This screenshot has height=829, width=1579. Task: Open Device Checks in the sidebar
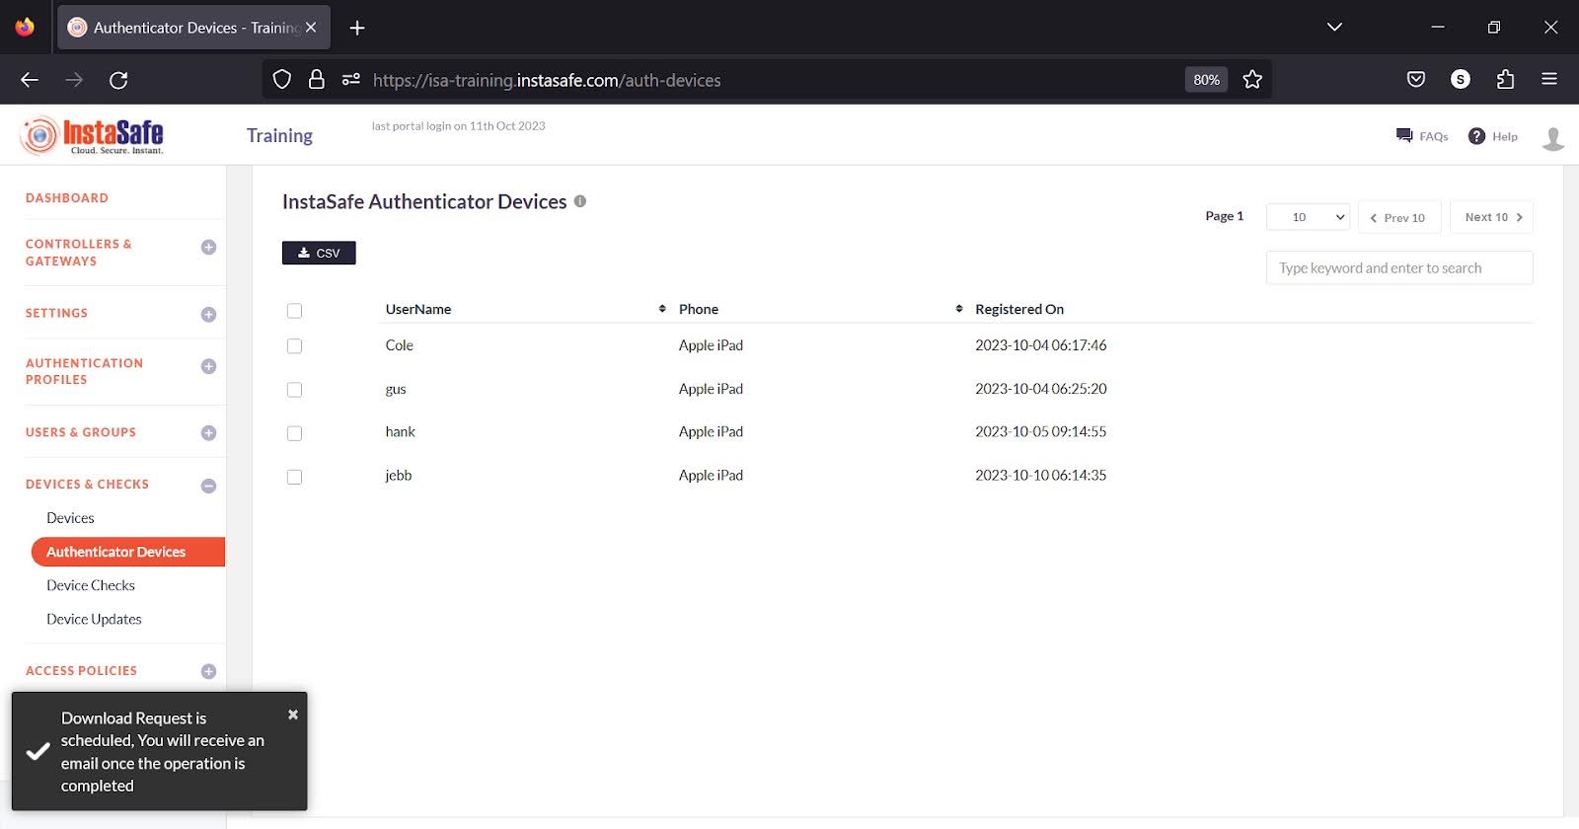(x=91, y=585)
